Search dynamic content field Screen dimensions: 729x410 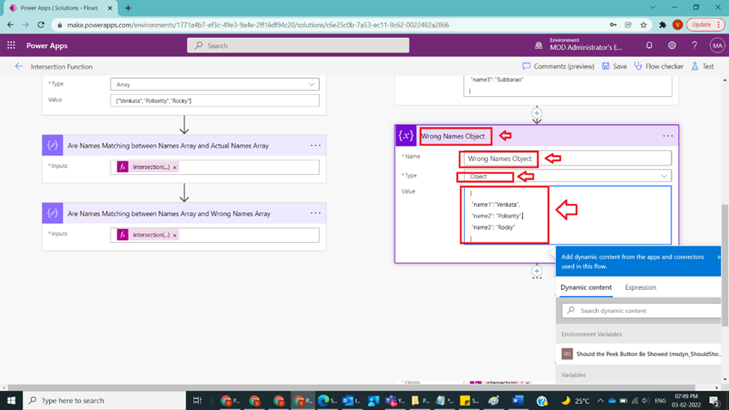(x=642, y=311)
